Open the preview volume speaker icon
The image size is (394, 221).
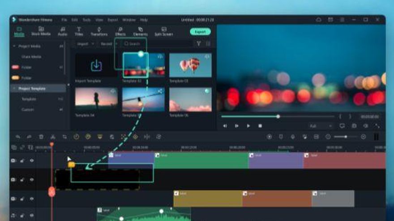[x=366, y=126]
